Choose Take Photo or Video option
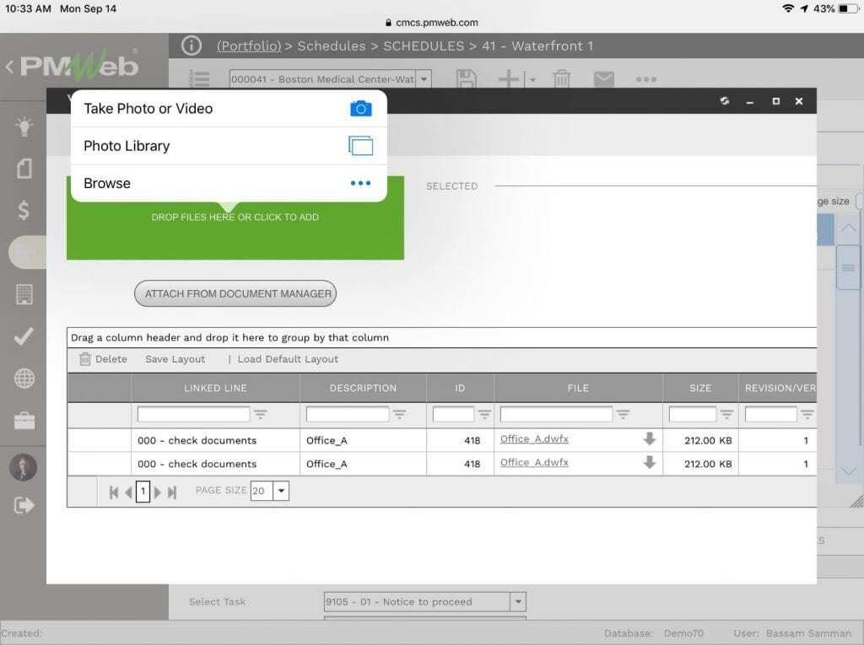Viewport: 864px width, 645px height. pos(228,109)
